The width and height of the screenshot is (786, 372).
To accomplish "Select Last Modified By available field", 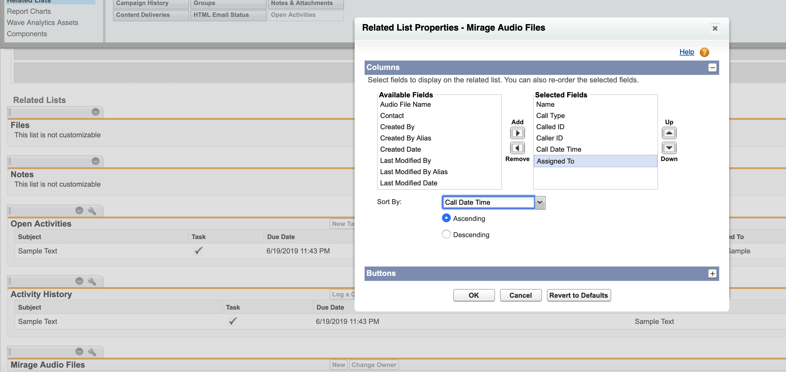I will coord(439,161).
